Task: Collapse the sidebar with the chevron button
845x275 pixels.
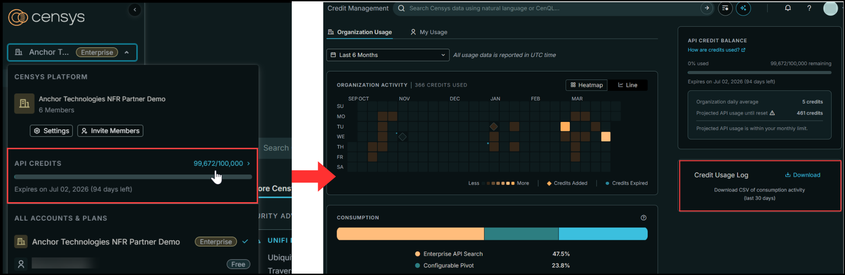Action: 135,10
